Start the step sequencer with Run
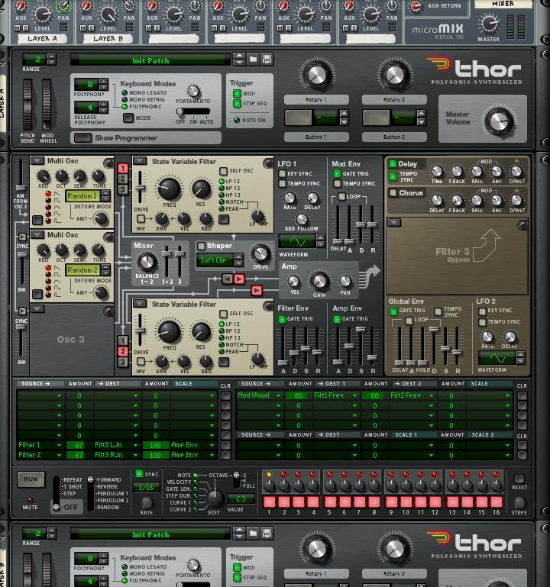 click(x=31, y=479)
